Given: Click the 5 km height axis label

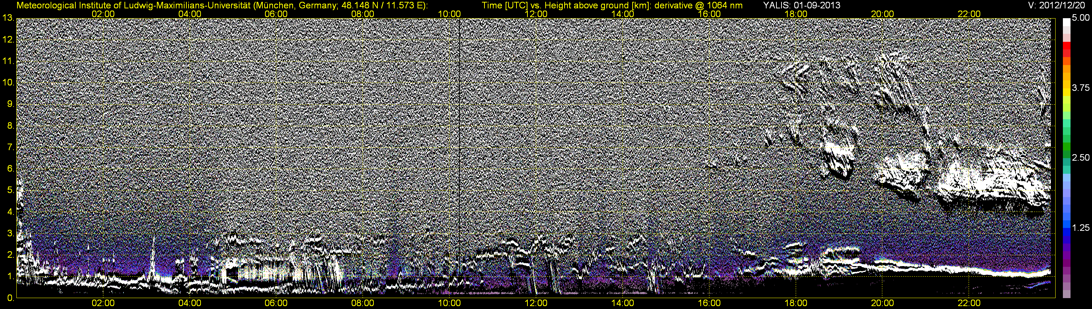Looking at the screenshot, I should click(x=10, y=191).
